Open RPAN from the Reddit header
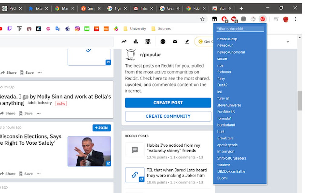This screenshot has width=309, height=193. (x=148, y=41)
